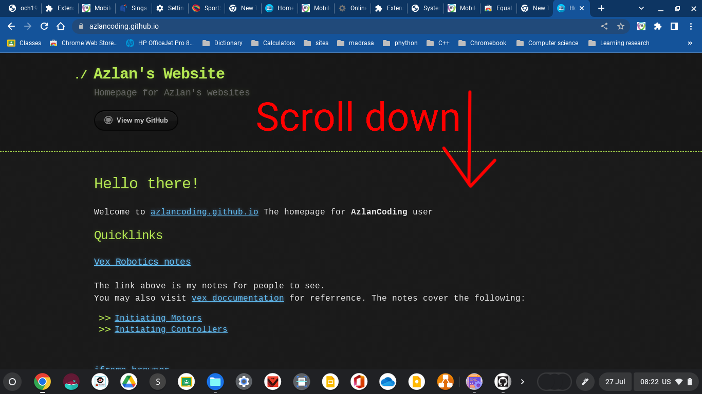Open the Classes bookmark
Viewport: 702px width, 394px height.
click(x=25, y=43)
